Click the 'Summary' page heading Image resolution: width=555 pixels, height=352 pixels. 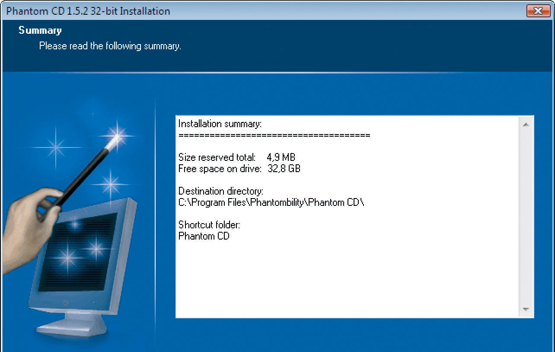(40, 30)
